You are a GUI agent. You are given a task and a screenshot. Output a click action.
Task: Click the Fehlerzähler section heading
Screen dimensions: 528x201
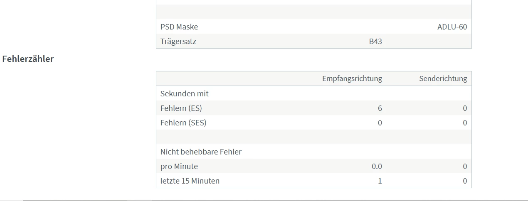tap(28, 59)
